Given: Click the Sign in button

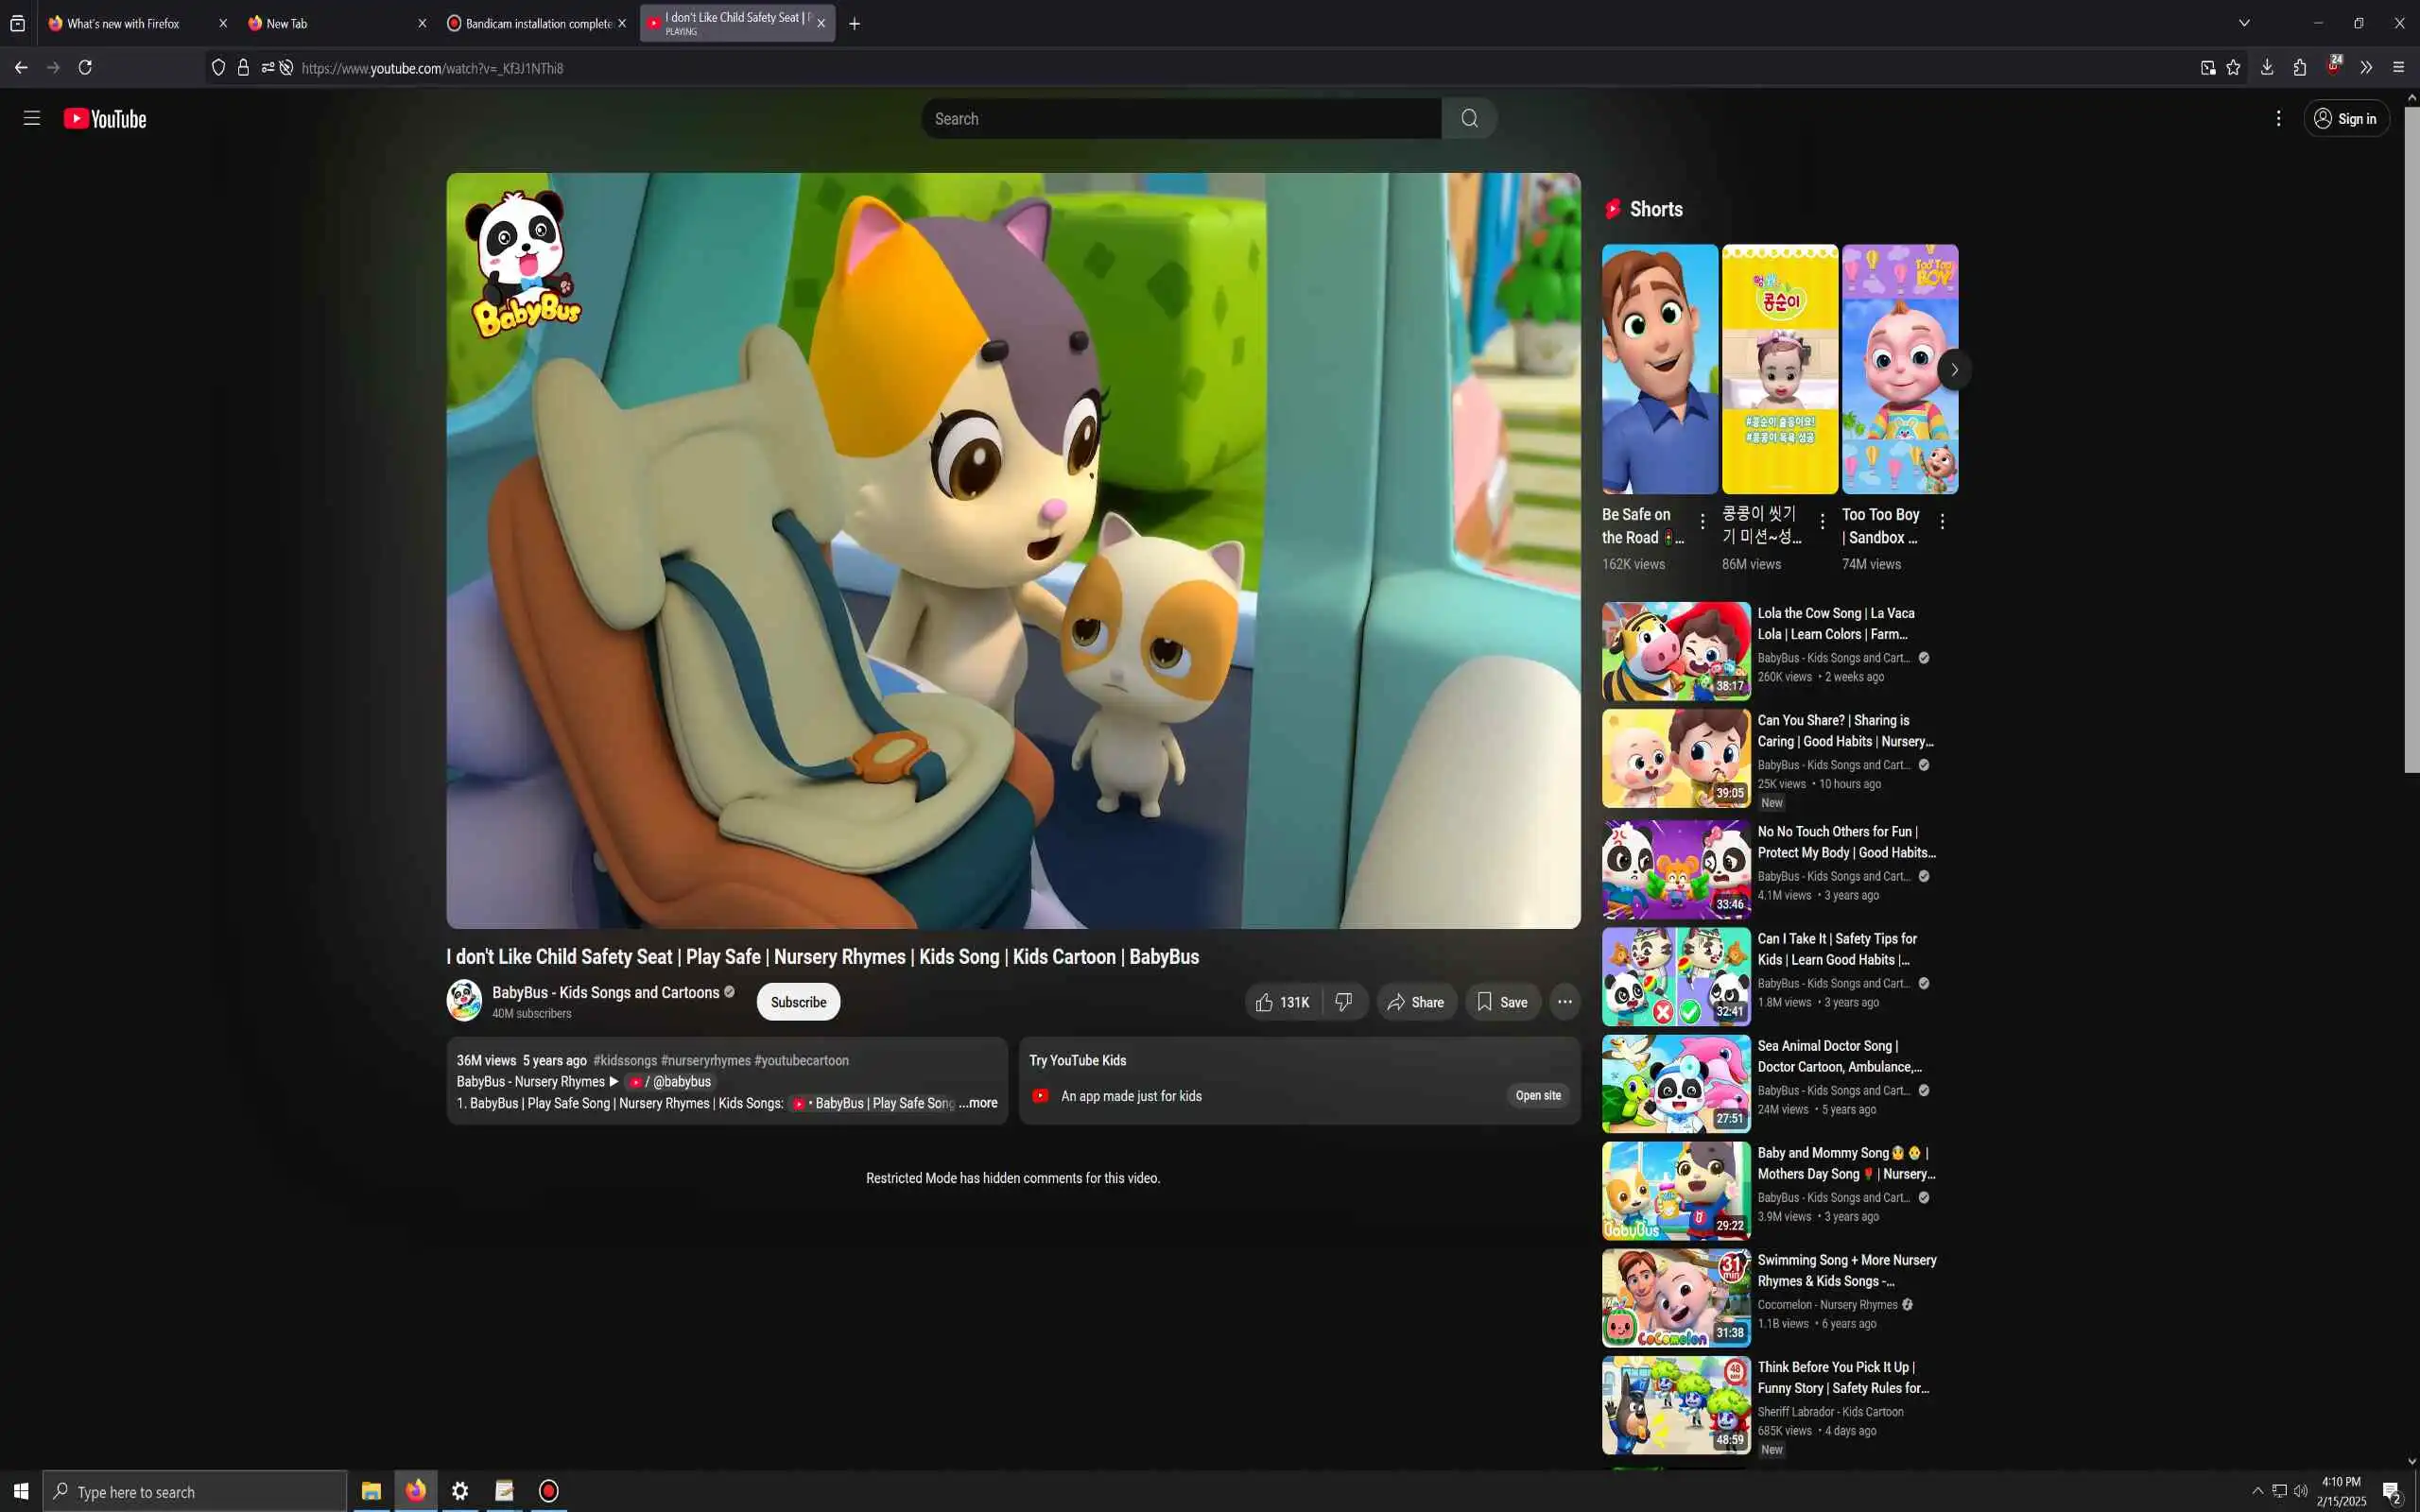Looking at the screenshot, I should [x=2345, y=119].
